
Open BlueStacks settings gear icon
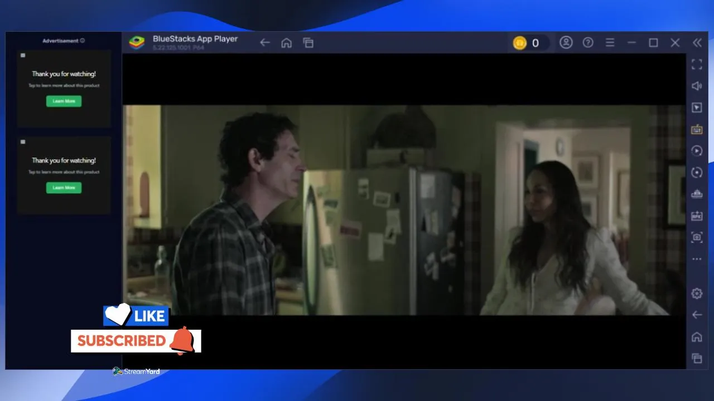697,294
